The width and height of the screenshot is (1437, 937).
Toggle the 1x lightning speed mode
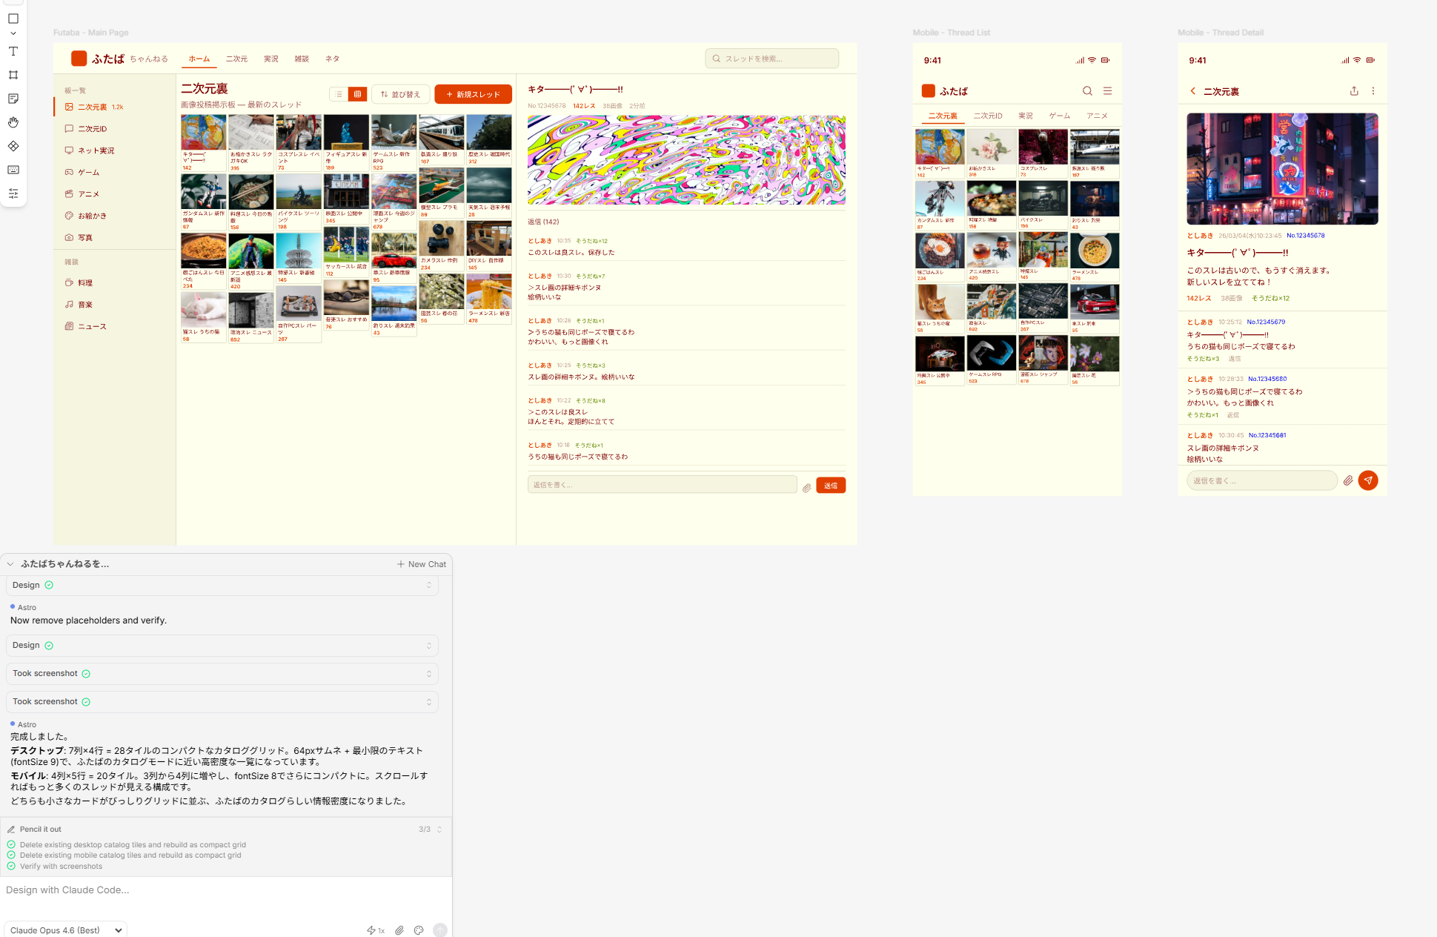pyautogui.click(x=376, y=930)
